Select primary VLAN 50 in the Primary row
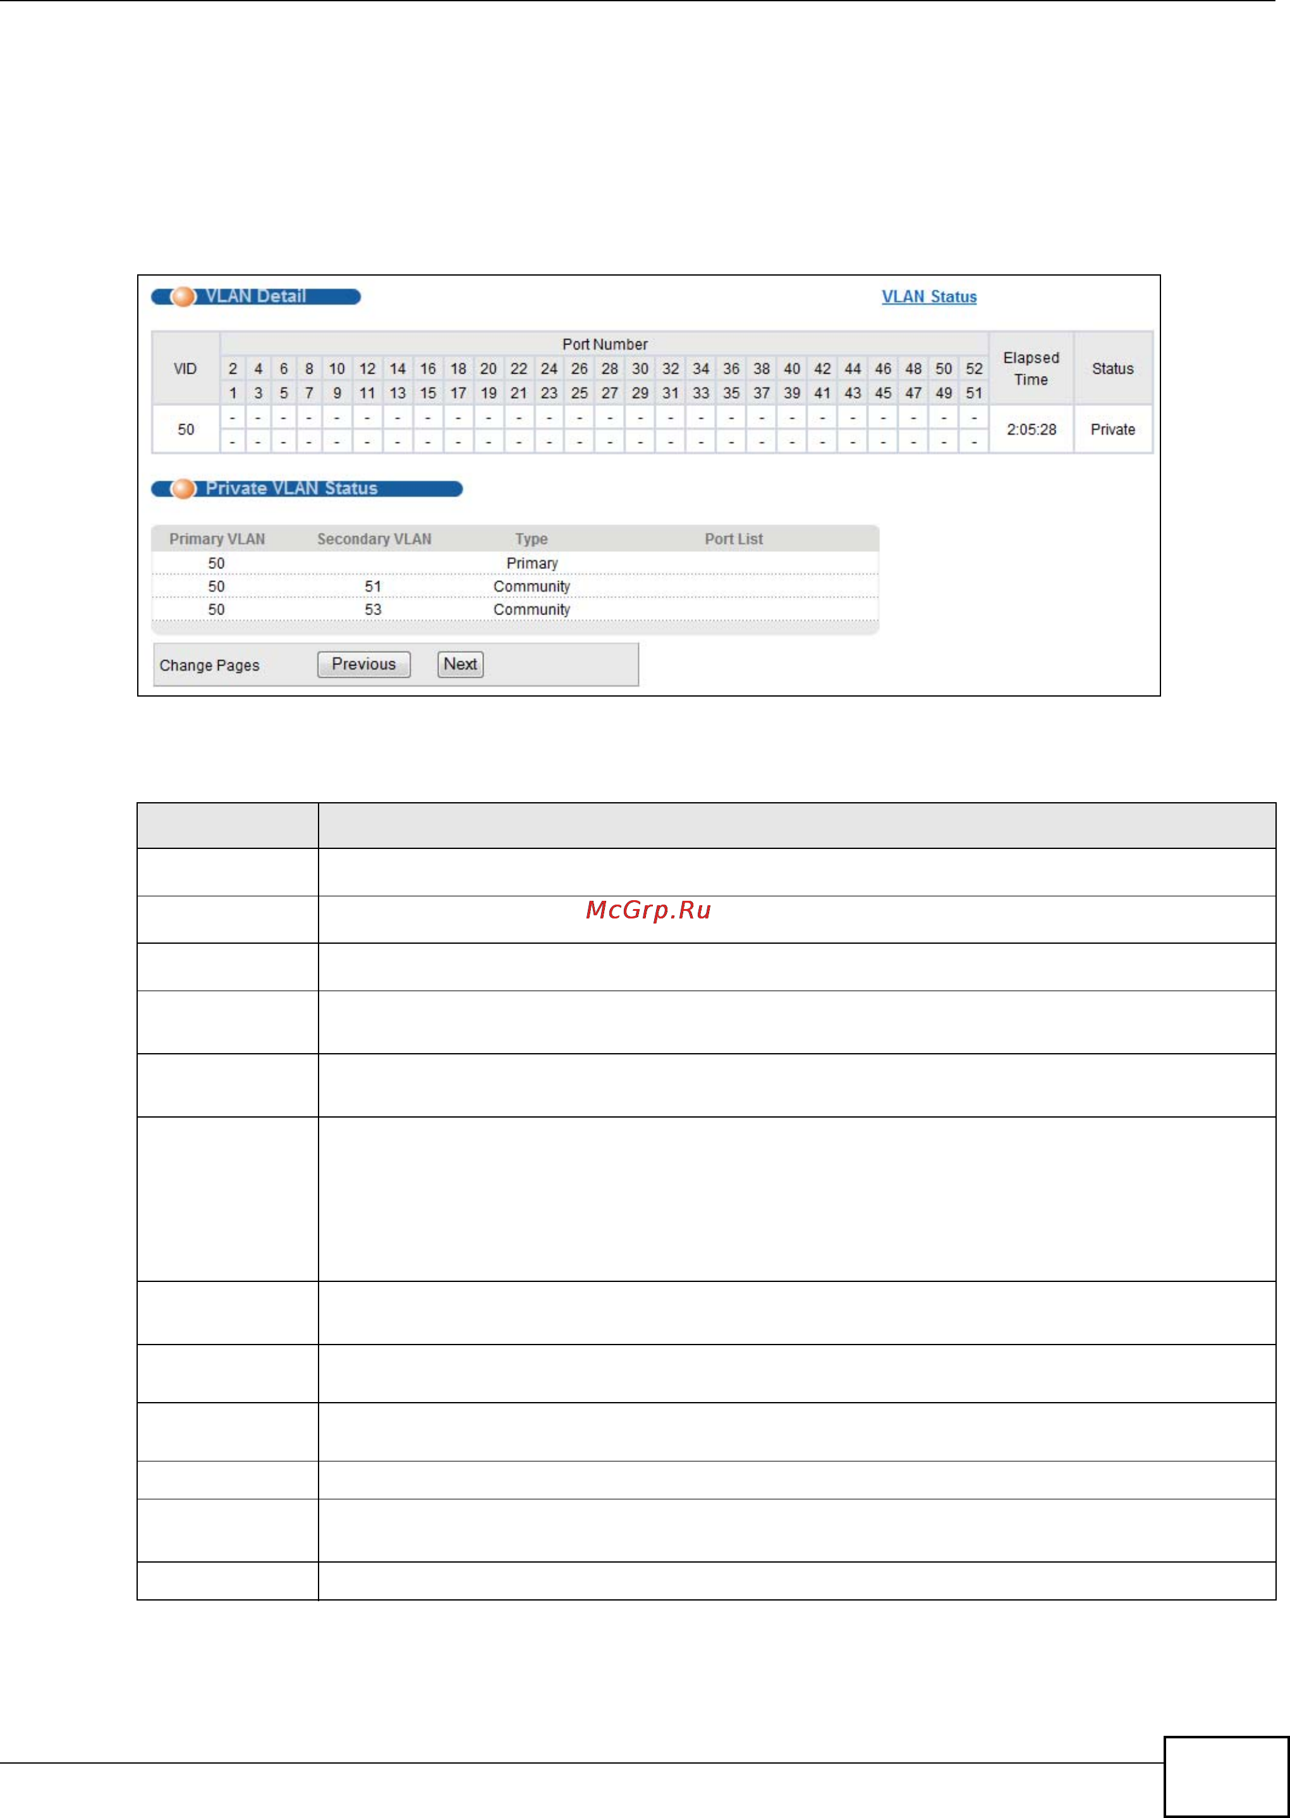 click(216, 563)
